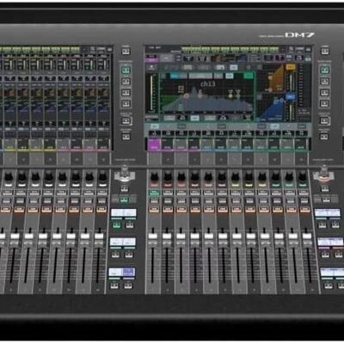Tap the top small display in the center column
The image size is (344, 344).
coord(124,213)
